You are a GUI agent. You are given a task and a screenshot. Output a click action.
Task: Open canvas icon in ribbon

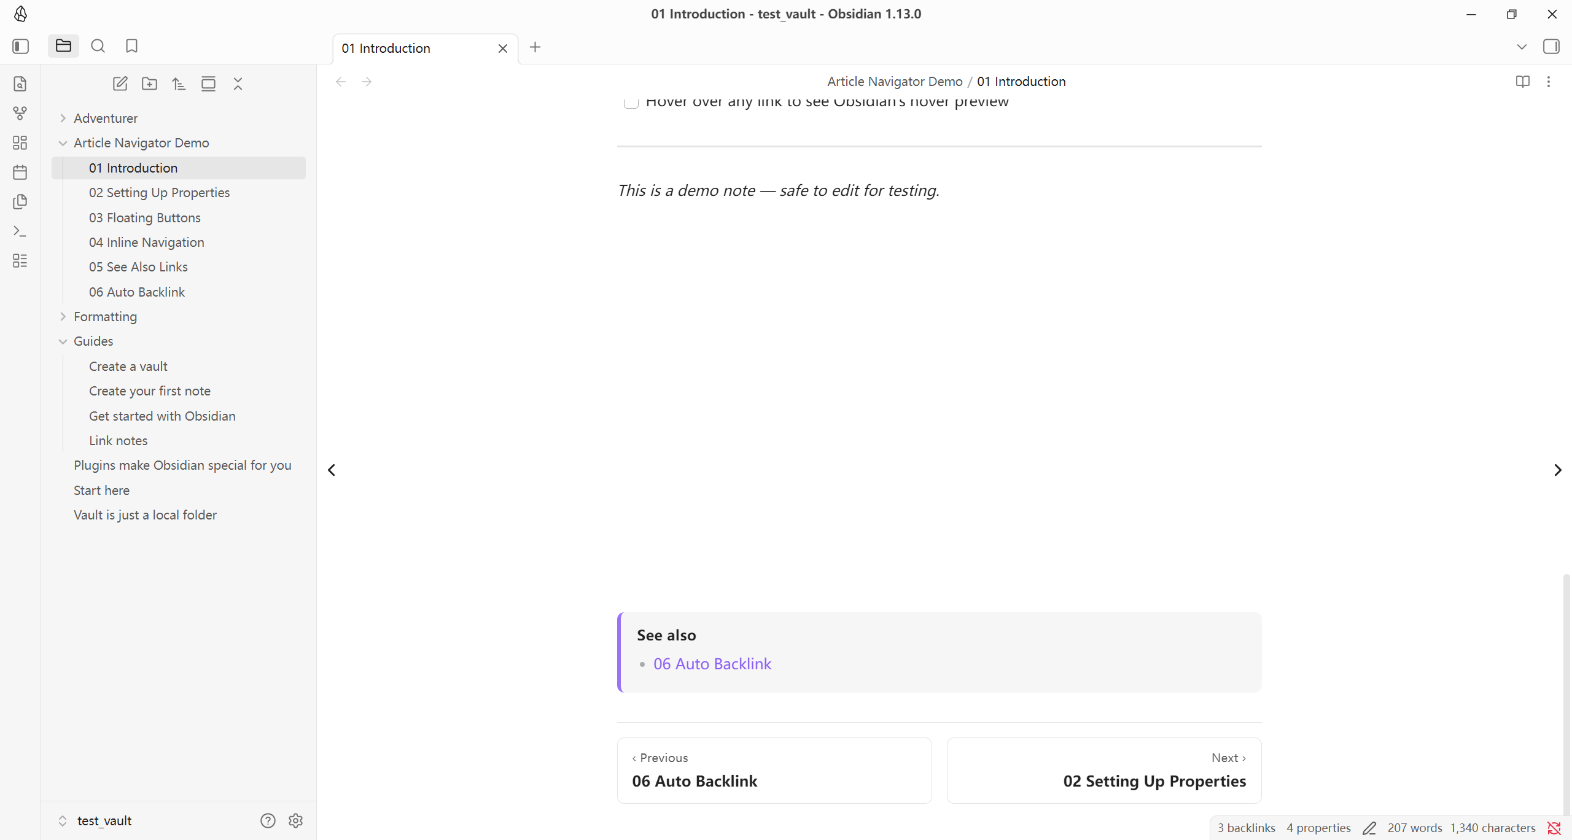[20, 143]
